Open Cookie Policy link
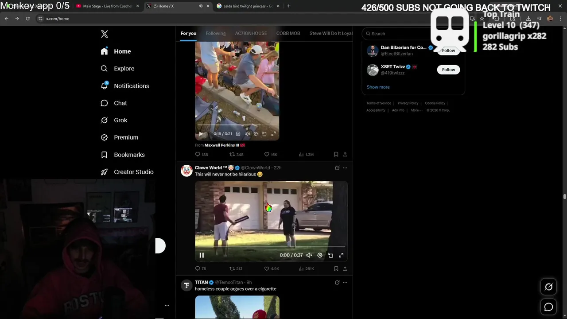This screenshot has width=567, height=319. 435,103
